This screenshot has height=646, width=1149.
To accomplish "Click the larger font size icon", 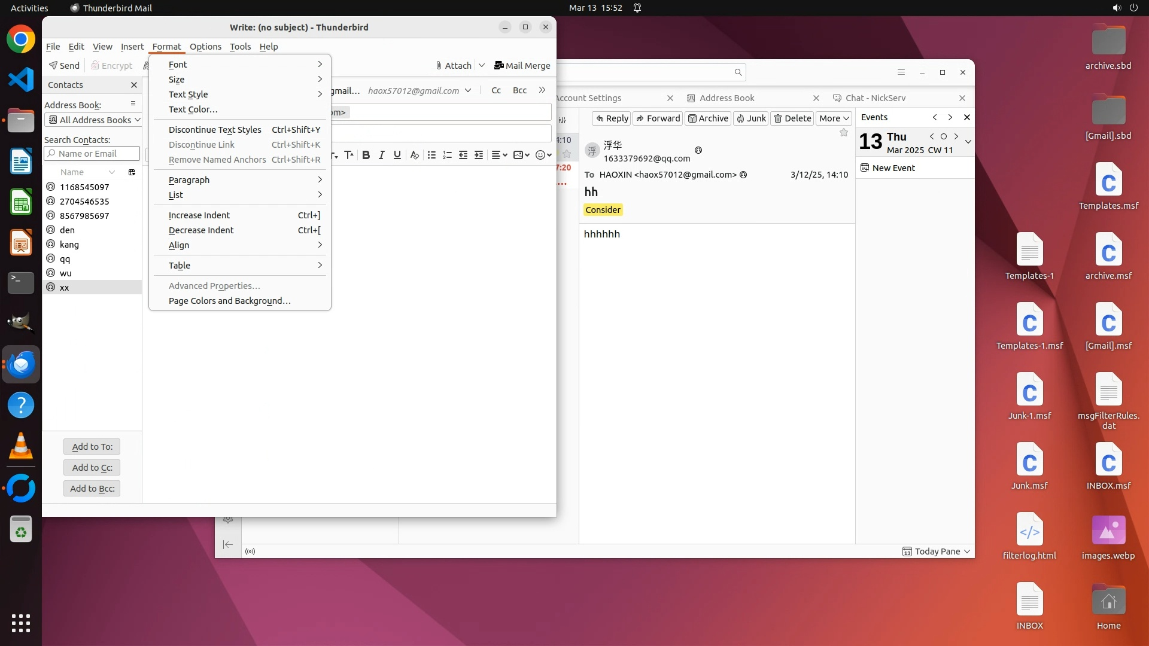I will click(x=349, y=155).
